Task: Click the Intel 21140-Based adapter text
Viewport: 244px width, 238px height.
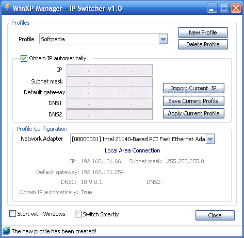Action: (x=138, y=139)
